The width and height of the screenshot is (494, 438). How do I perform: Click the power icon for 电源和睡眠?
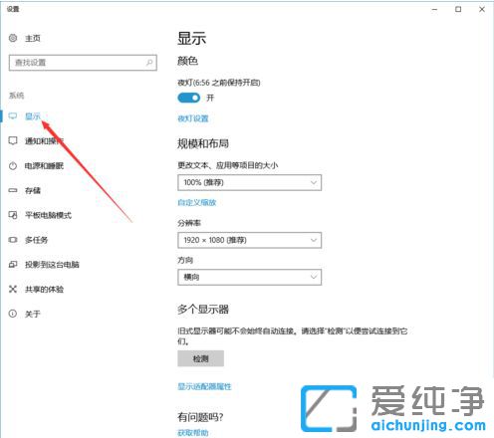13,165
